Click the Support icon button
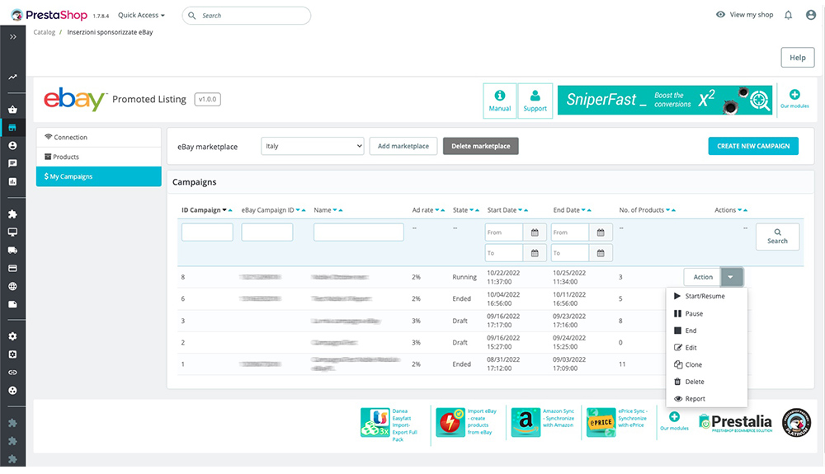825x474 pixels. coord(535,101)
